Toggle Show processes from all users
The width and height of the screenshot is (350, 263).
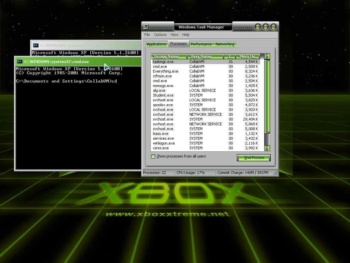(x=153, y=156)
